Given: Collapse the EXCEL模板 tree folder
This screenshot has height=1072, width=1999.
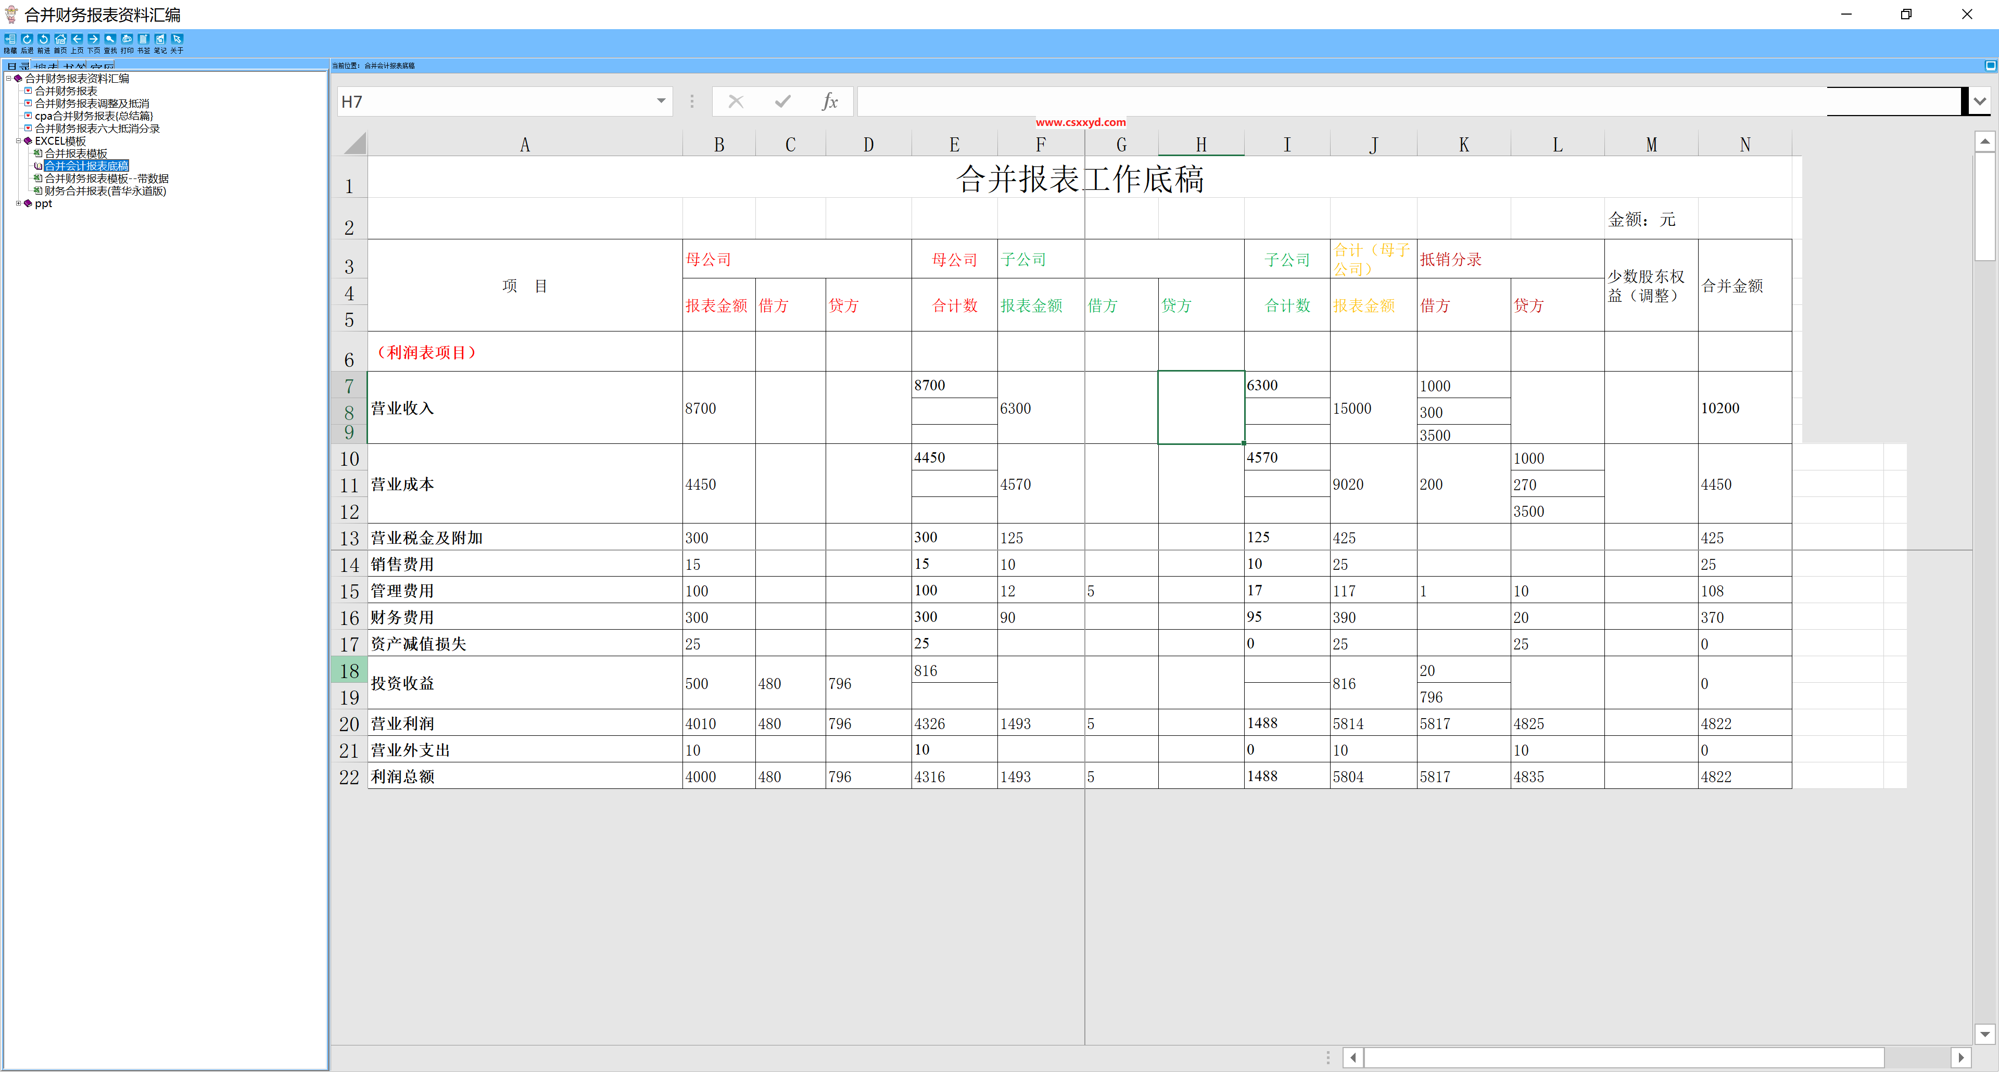Looking at the screenshot, I should click(19, 141).
